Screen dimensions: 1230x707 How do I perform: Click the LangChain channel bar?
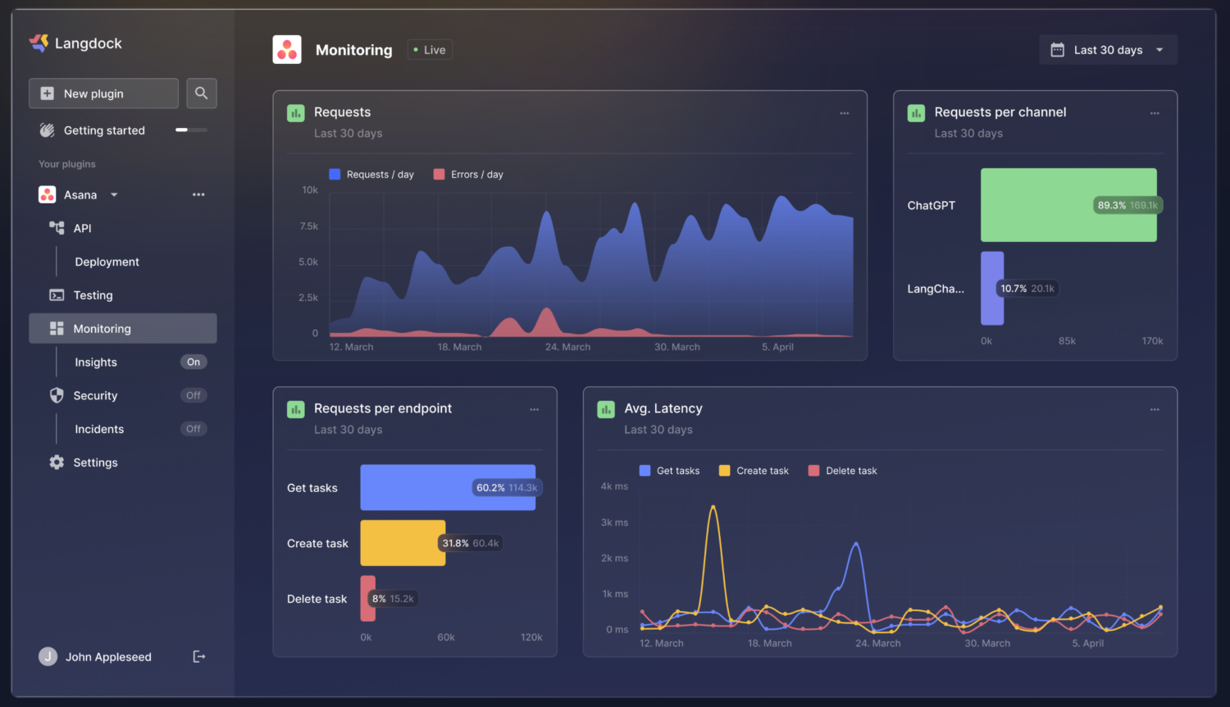tap(992, 289)
